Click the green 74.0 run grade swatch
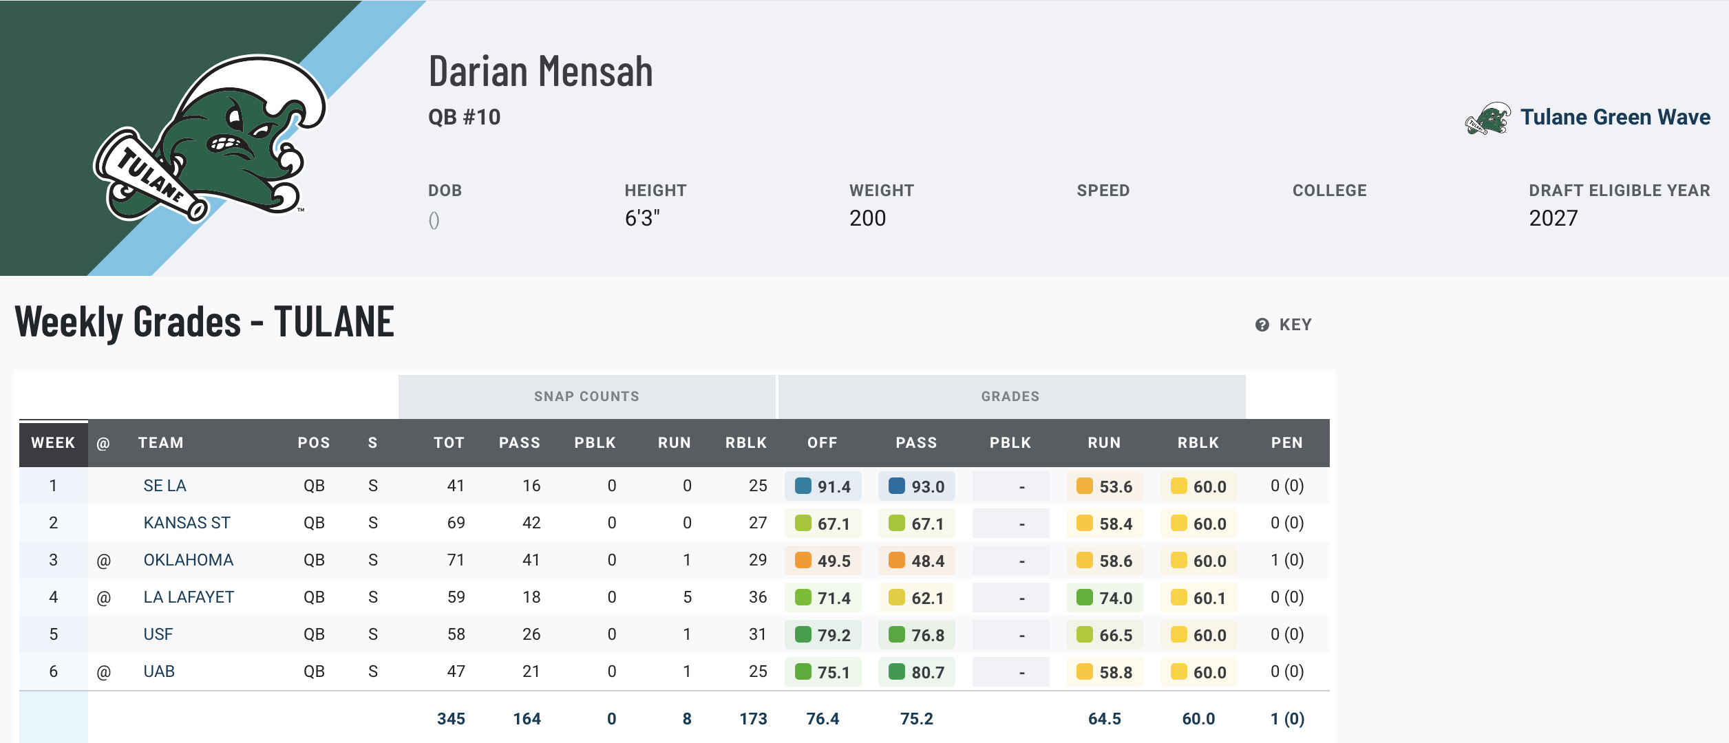Screen dimensions: 1729x743 1084,598
